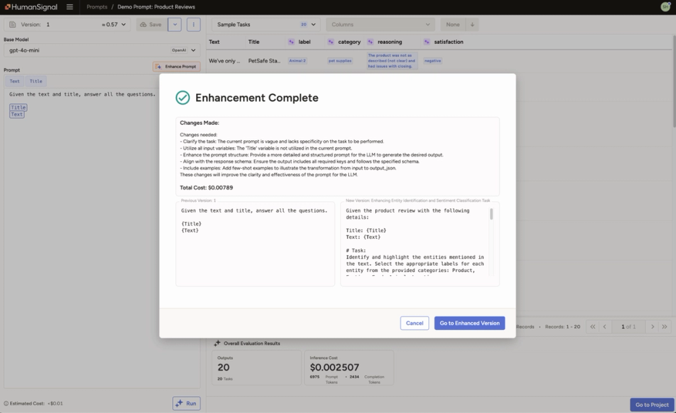Image resolution: width=676 pixels, height=413 pixels.
Task: Click the sparkle icon beside category
Action: [331, 42]
